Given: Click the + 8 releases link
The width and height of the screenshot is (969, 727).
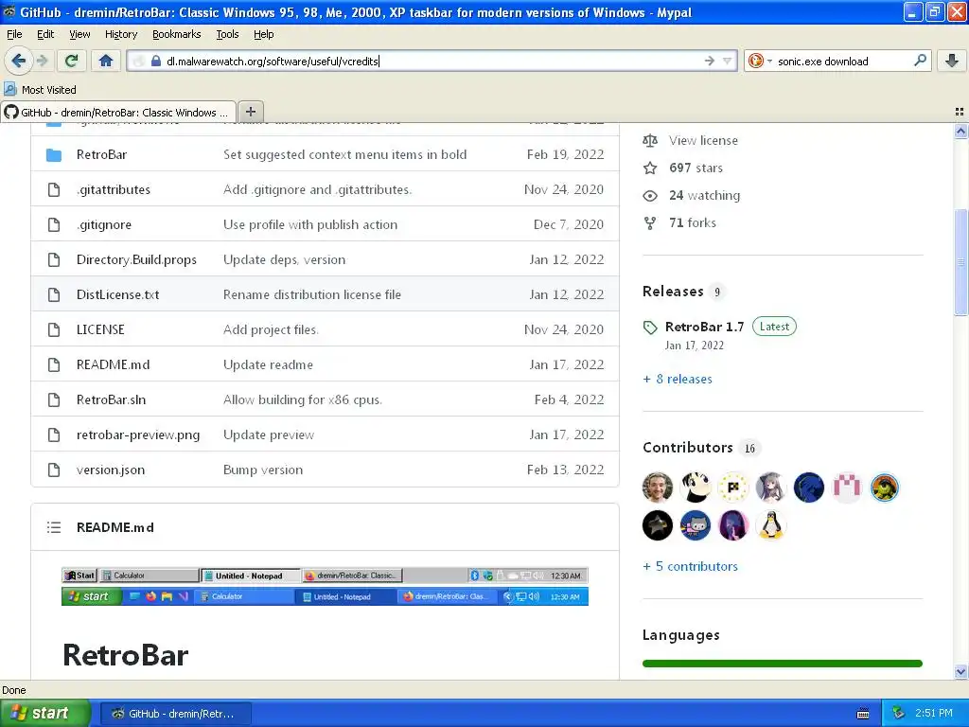Looking at the screenshot, I should (x=678, y=379).
